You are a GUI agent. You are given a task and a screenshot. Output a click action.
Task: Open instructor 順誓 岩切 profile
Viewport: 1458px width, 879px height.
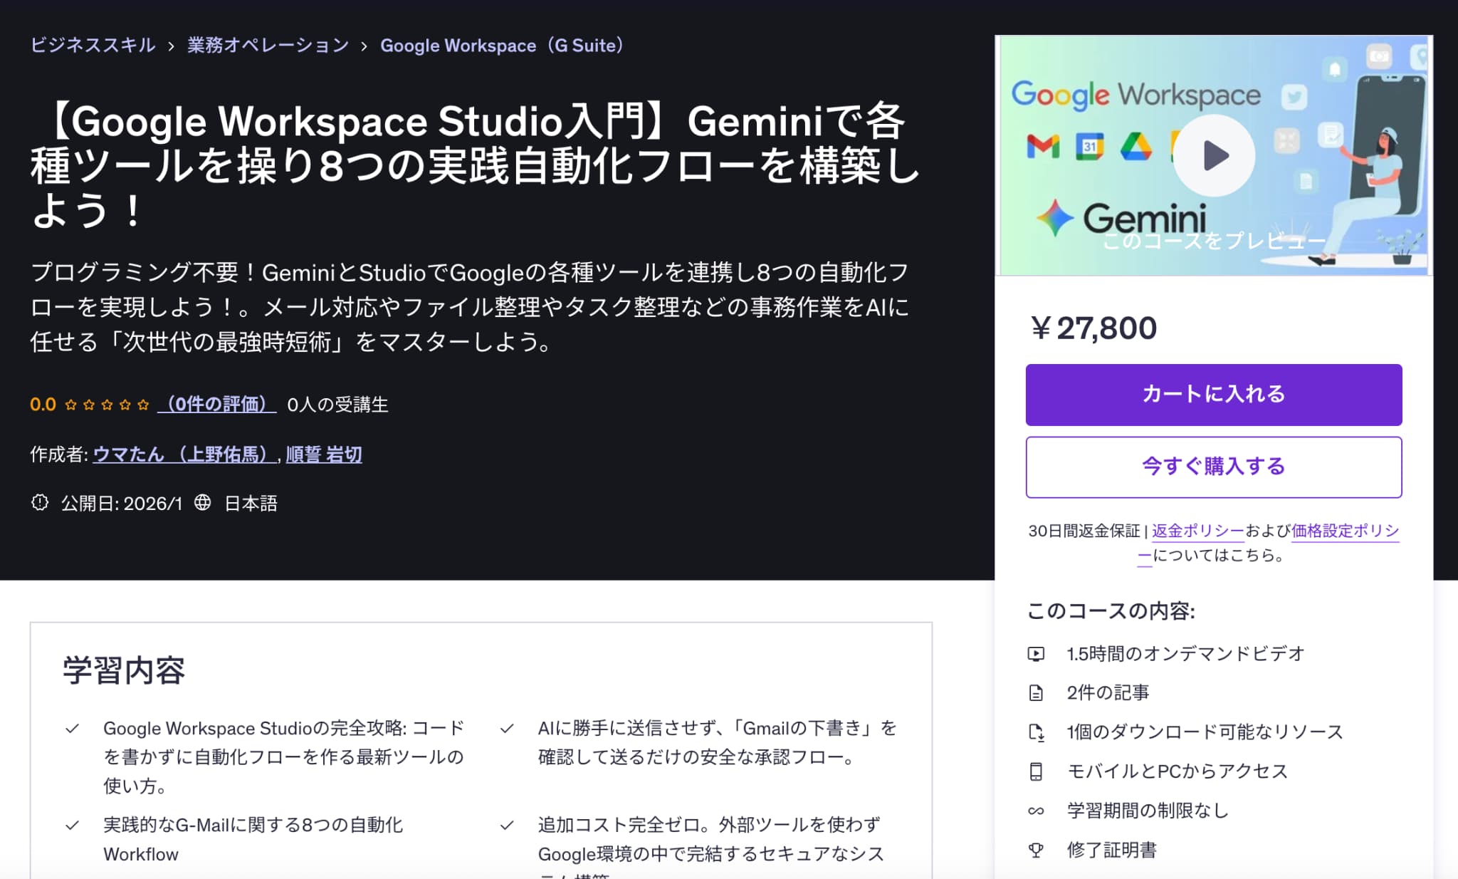click(324, 454)
